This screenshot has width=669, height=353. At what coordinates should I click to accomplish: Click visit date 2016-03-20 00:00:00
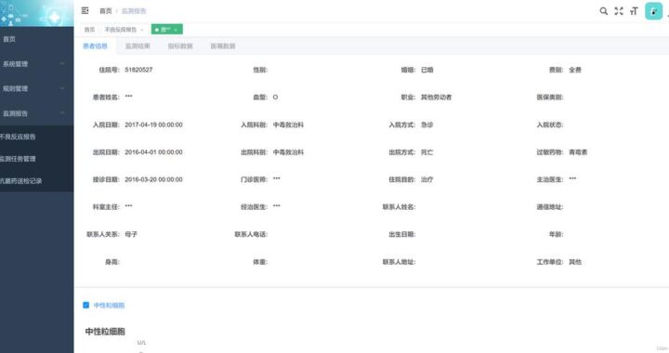click(x=153, y=179)
